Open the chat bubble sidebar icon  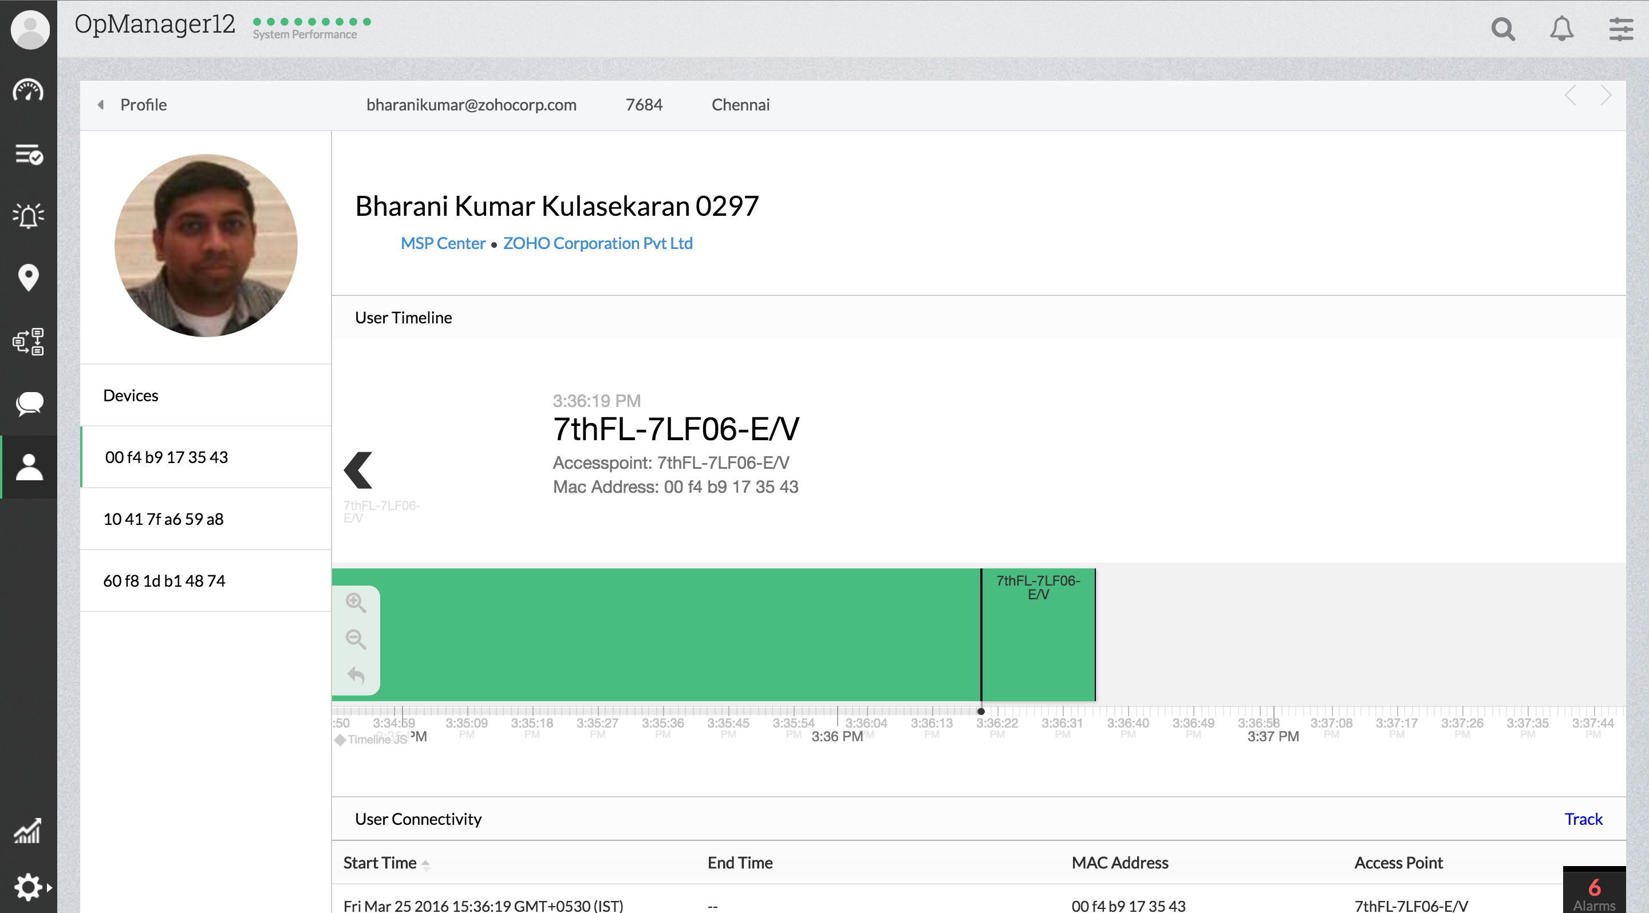pos(28,403)
